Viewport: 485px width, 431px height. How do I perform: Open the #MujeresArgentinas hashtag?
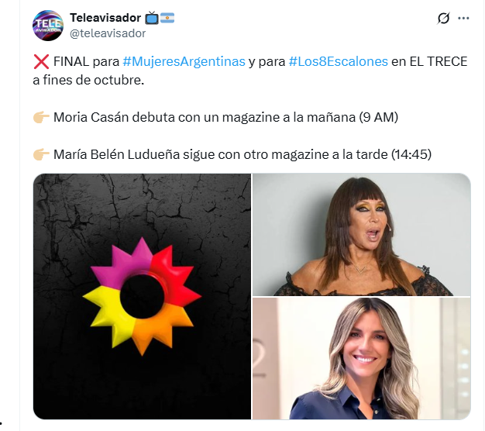[184, 61]
